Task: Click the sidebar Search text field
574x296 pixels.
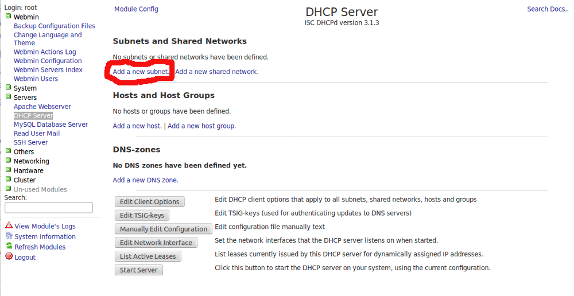Action: pyautogui.click(x=49, y=208)
